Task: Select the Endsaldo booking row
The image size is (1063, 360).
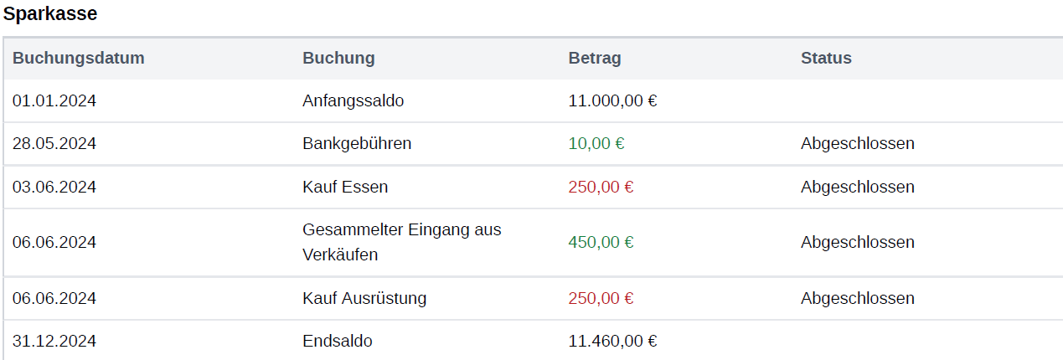Action: click(x=533, y=341)
